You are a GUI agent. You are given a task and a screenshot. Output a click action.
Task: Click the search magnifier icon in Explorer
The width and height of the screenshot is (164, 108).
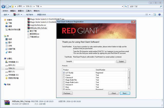[x=161, y=6]
